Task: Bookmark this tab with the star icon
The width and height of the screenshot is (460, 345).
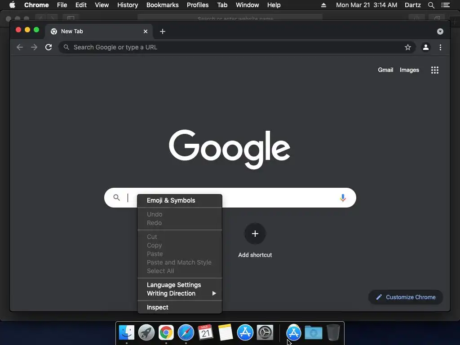Action: (x=408, y=47)
